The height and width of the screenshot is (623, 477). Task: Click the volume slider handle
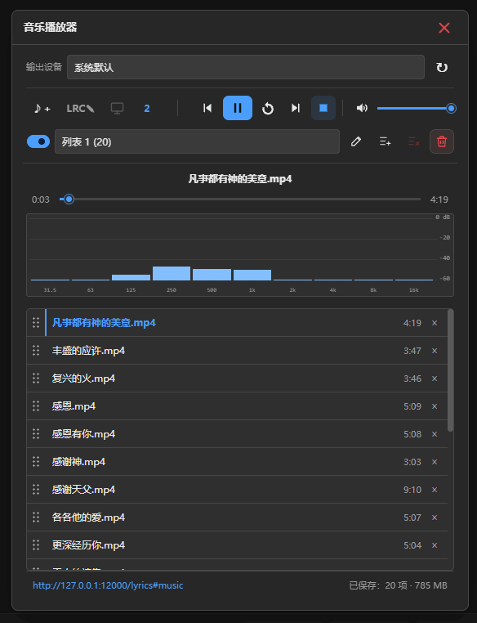(451, 108)
